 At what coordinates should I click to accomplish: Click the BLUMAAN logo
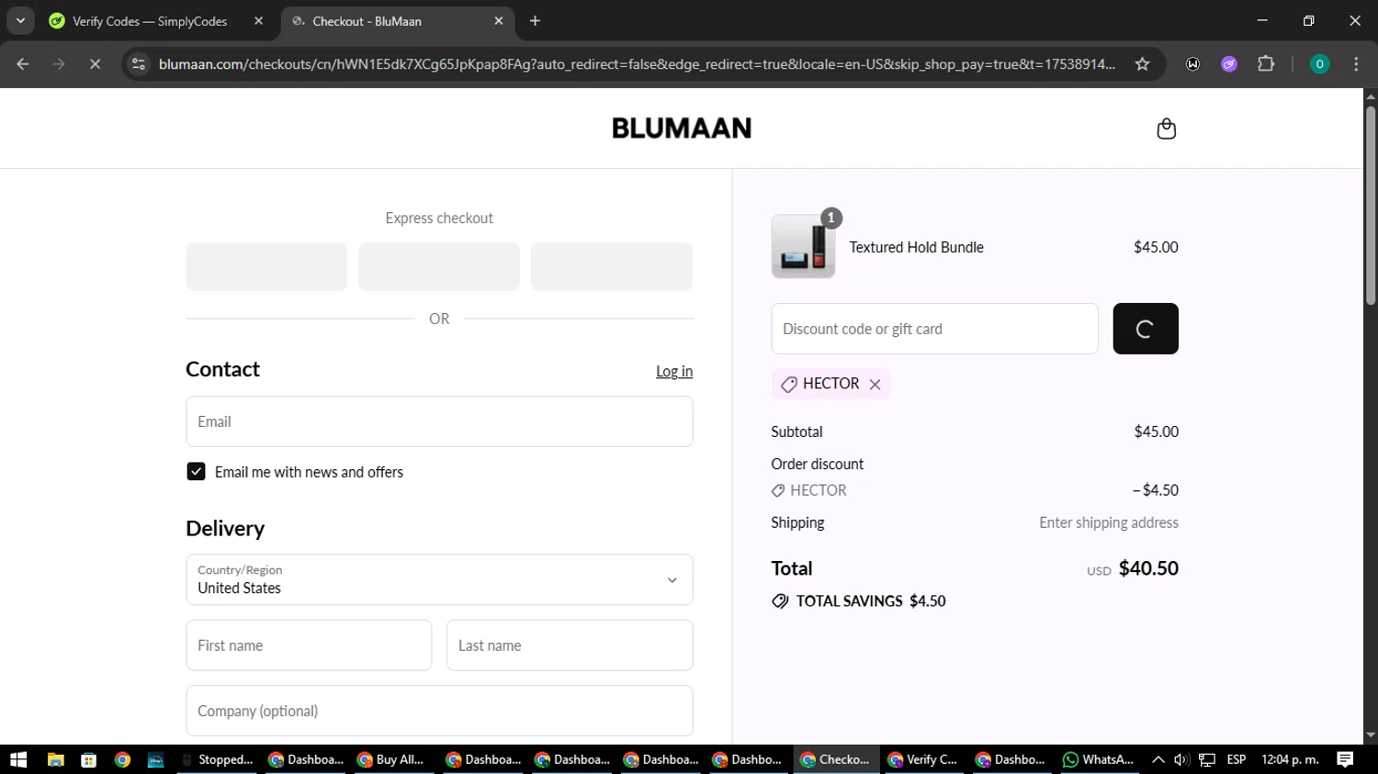pyautogui.click(x=682, y=129)
